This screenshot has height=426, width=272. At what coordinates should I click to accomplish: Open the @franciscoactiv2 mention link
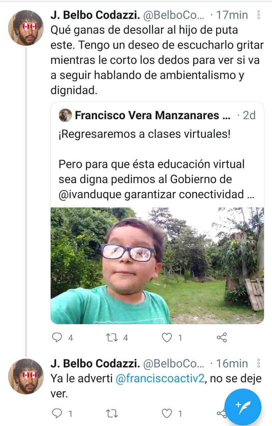point(160,379)
